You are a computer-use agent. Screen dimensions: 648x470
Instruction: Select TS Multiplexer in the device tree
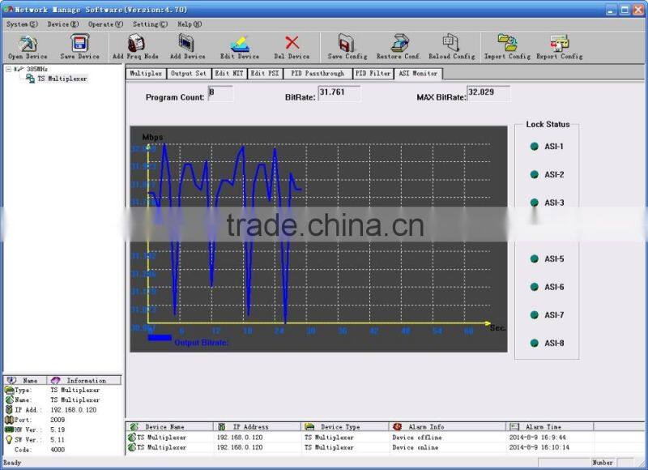62,79
